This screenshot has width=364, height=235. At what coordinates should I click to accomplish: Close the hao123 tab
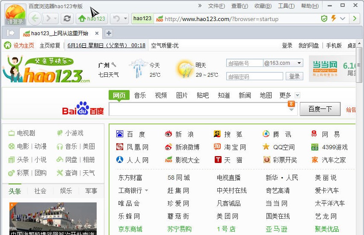pos(97,33)
